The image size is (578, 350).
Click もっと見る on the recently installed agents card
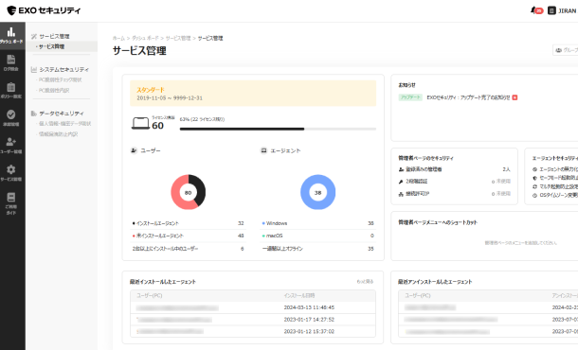pyautogui.click(x=365, y=282)
